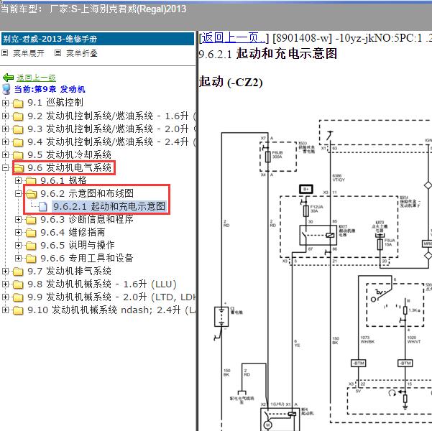Click the starting circuit wiring diagram
Screen dimensions: 432x431
coord(323,275)
